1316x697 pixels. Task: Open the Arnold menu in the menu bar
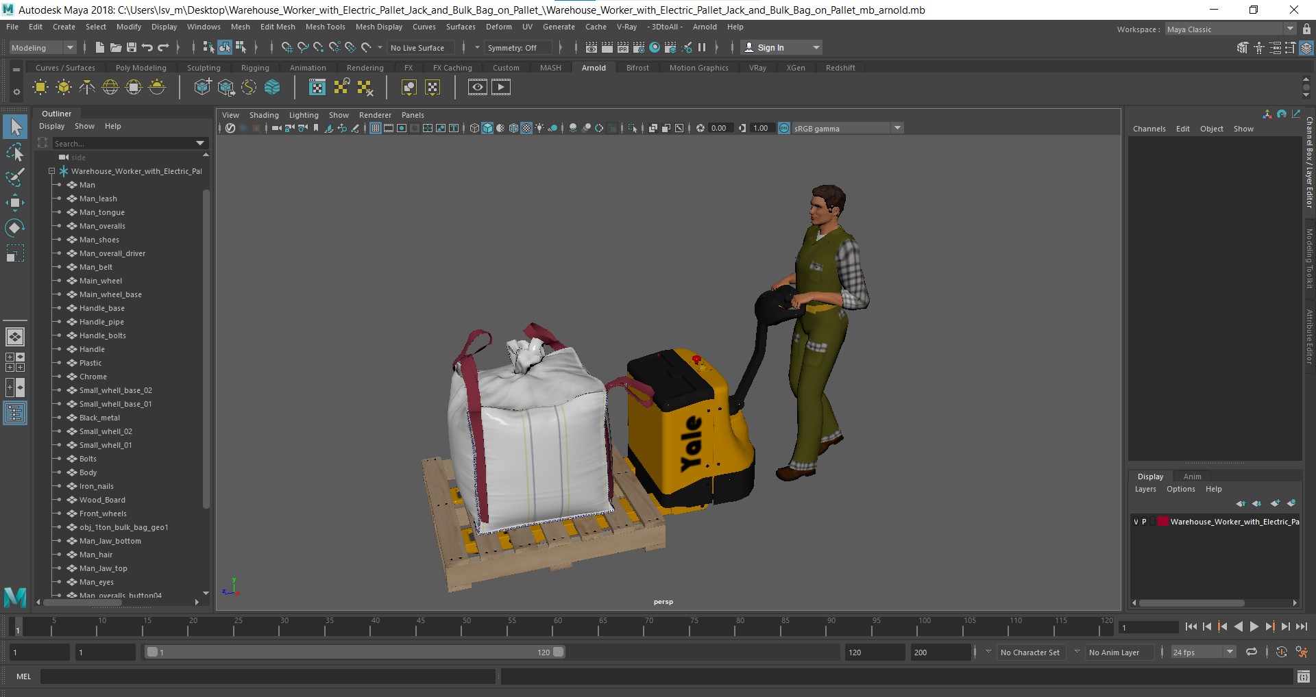705,27
